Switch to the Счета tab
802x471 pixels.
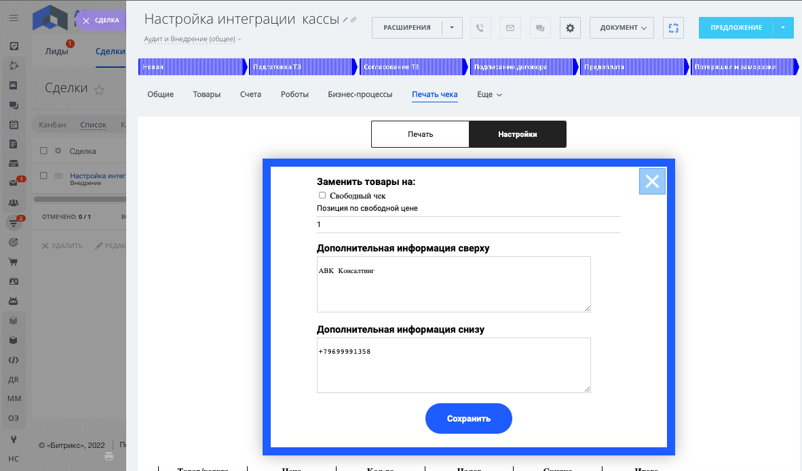[250, 94]
